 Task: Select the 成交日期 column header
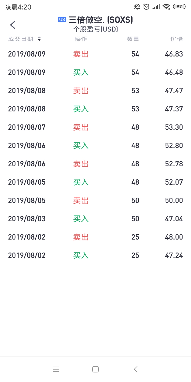21,39
